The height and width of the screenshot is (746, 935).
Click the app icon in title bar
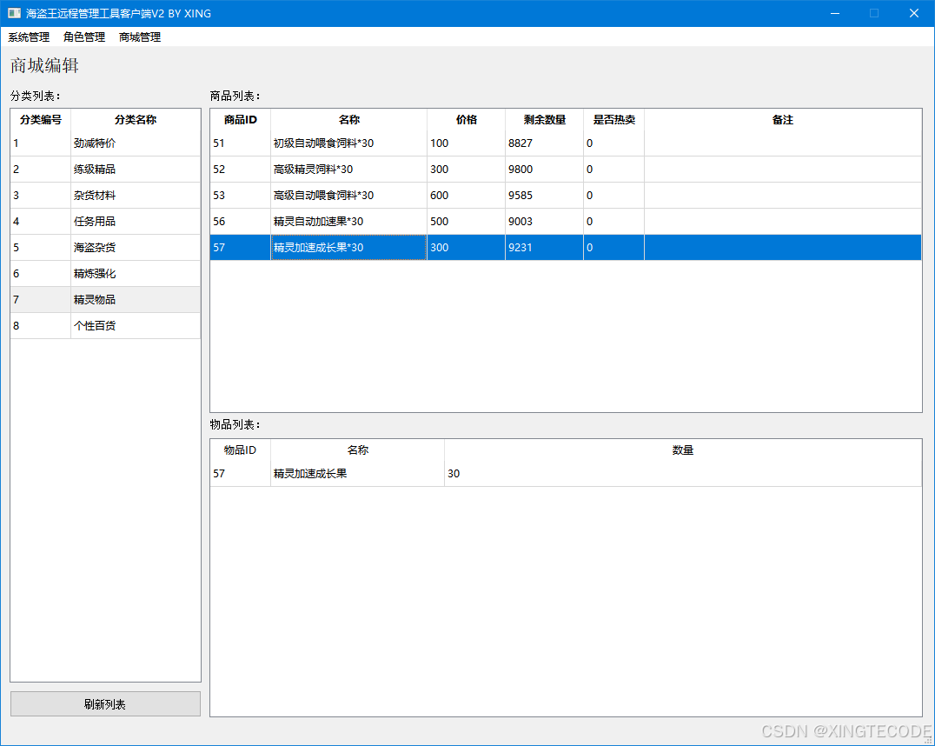[14, 13]
